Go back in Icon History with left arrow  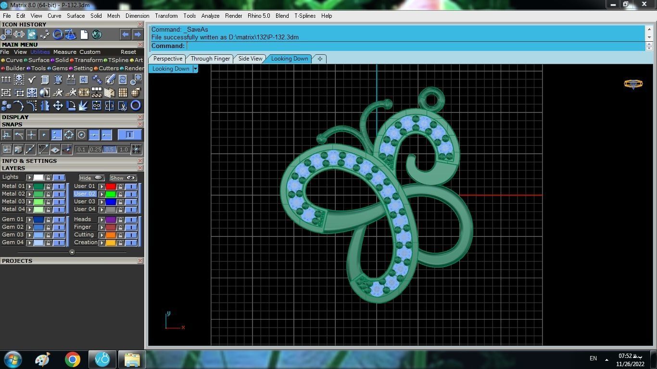(125, 35)
